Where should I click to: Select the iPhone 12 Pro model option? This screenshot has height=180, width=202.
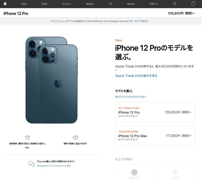coord(155,112)
